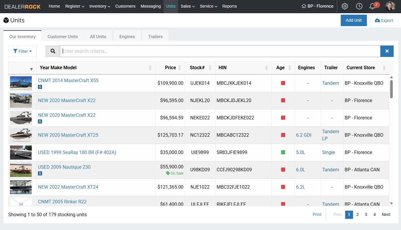Open the Inventory dropdown menu
Screen dimensions: 401x230
[x=100, y=6]
